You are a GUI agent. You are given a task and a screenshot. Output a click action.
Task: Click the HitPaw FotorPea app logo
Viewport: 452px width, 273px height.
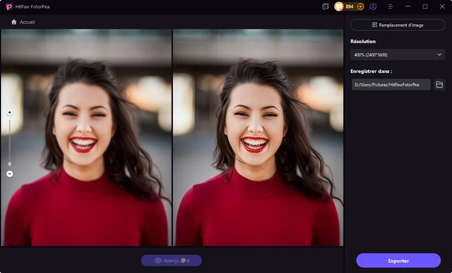coord(9,7)
